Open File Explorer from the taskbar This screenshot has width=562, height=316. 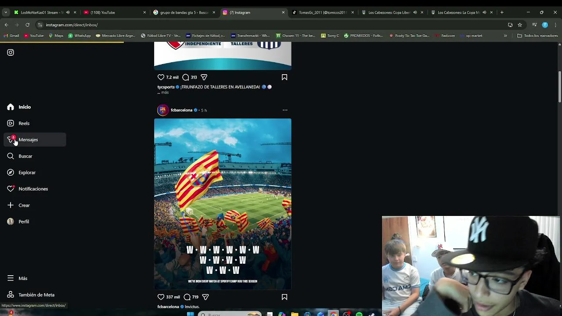pos(295,314)
